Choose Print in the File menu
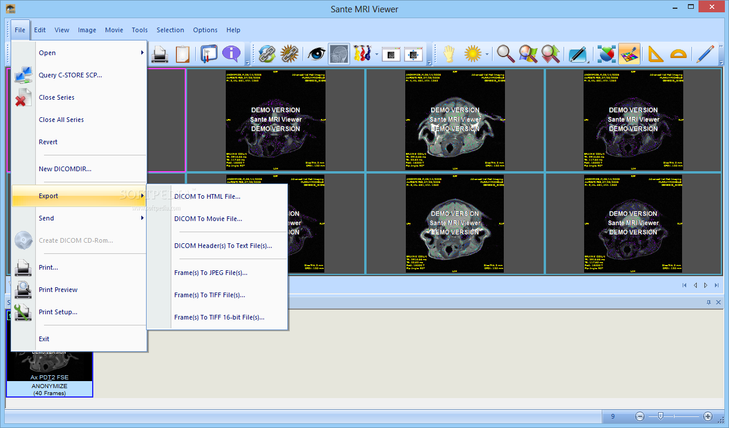729x428 pixels. pos(79,267)
